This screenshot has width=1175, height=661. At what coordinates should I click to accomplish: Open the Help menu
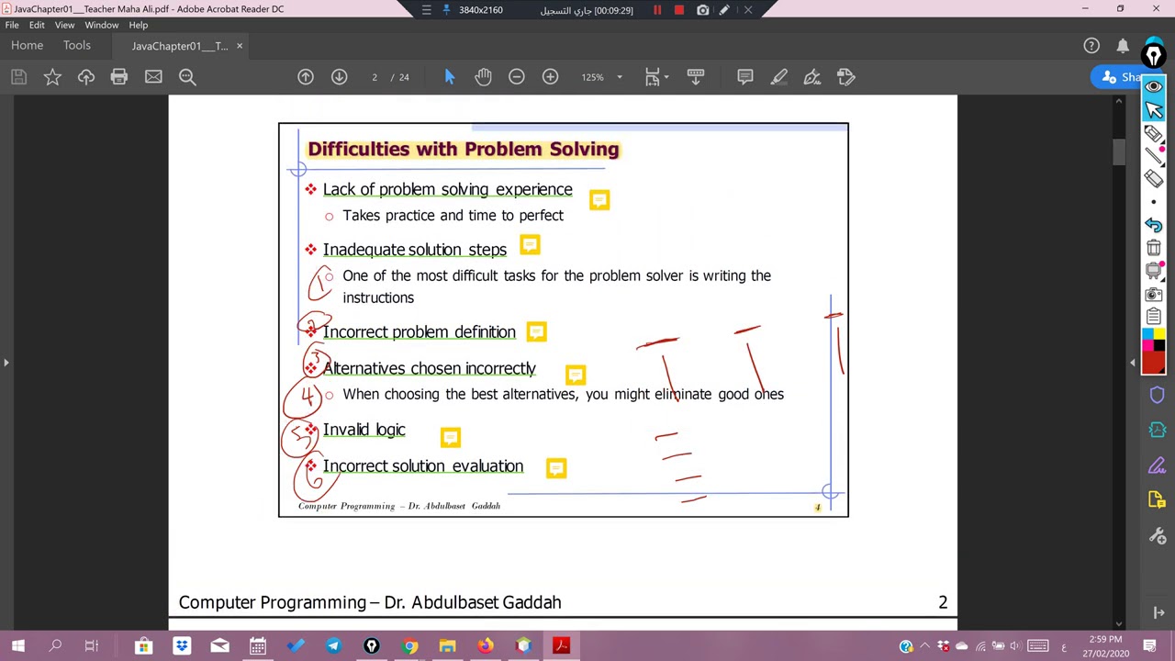[139, 25]
